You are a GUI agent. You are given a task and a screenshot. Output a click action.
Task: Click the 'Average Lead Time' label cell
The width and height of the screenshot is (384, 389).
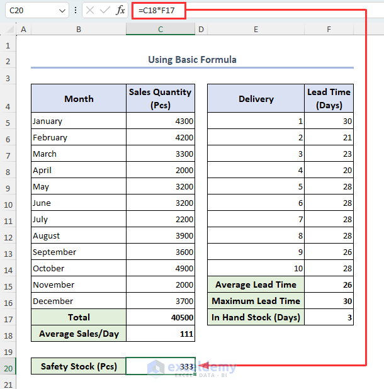pos(256,285)
